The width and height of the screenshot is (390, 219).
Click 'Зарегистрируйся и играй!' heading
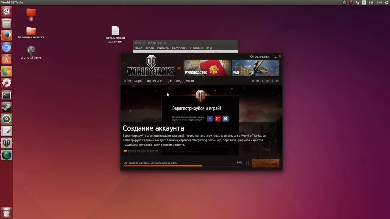click(x=197, y=108)
